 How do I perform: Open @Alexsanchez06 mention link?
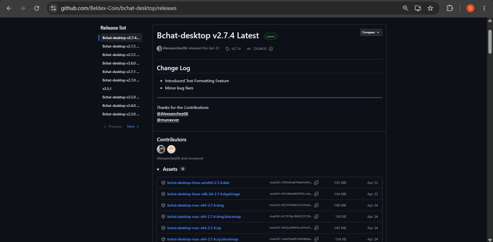click(x=173, y=114)
